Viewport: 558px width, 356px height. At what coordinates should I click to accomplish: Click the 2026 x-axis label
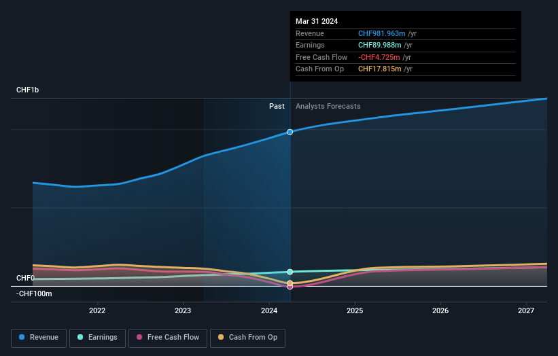440,310
